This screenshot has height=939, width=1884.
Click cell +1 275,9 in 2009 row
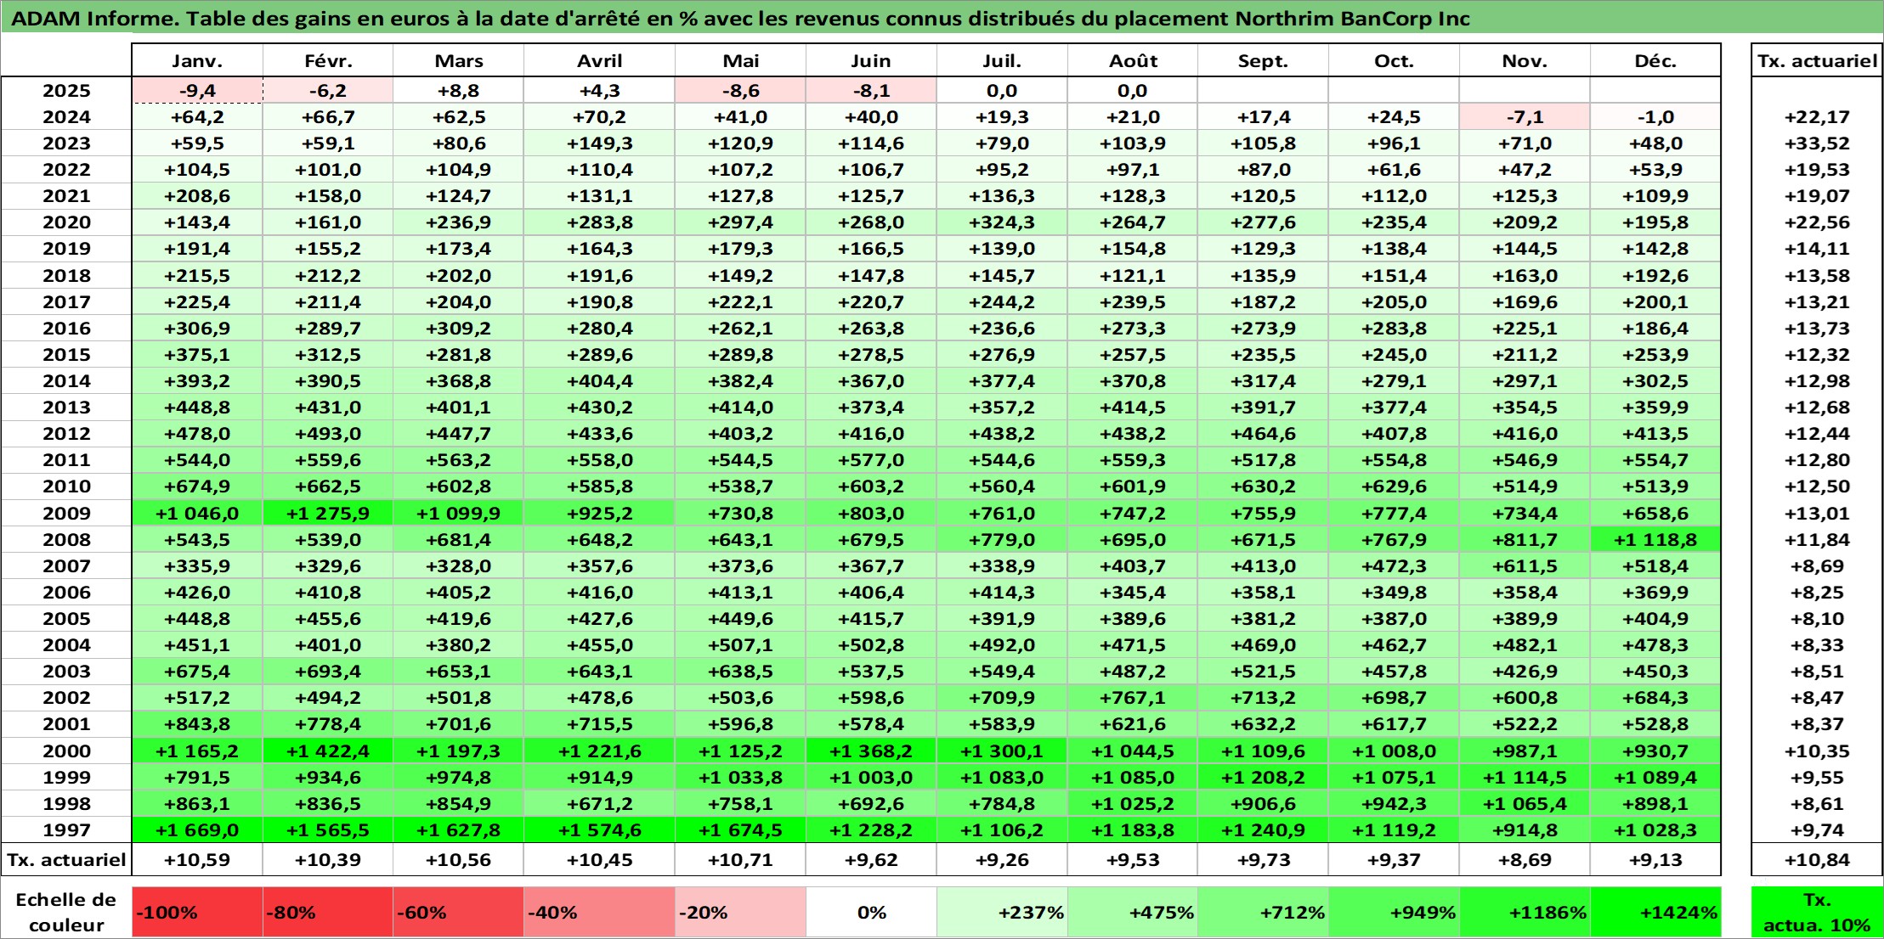point(328,513)
